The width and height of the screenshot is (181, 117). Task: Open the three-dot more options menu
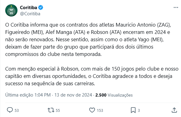tap(176, 8)
